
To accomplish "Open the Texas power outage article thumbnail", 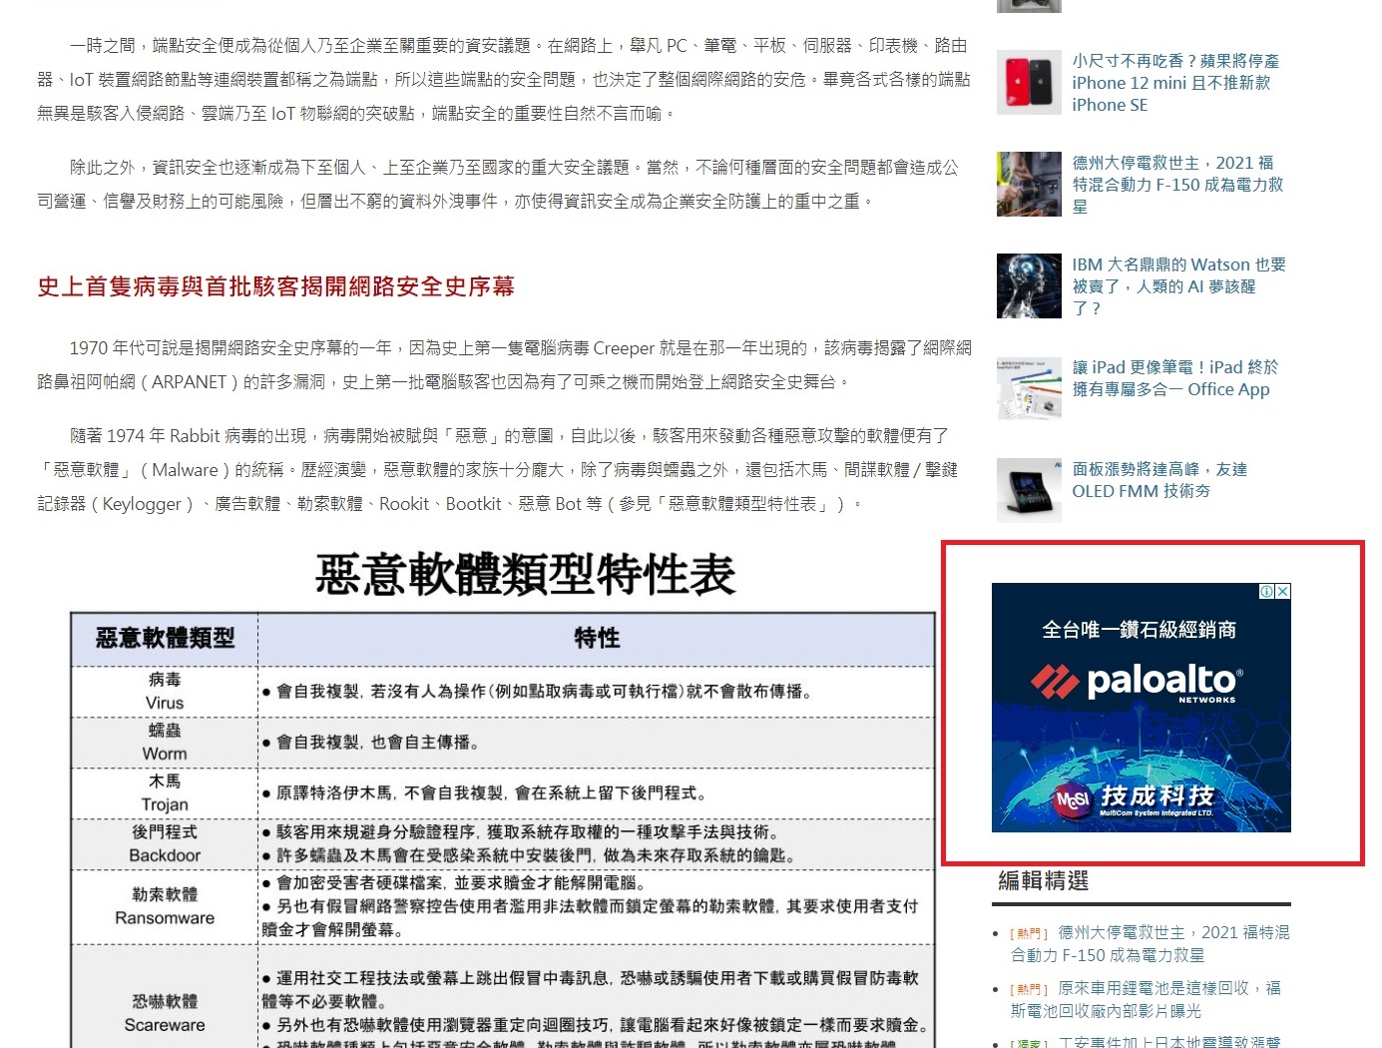I will point(1029,184).
